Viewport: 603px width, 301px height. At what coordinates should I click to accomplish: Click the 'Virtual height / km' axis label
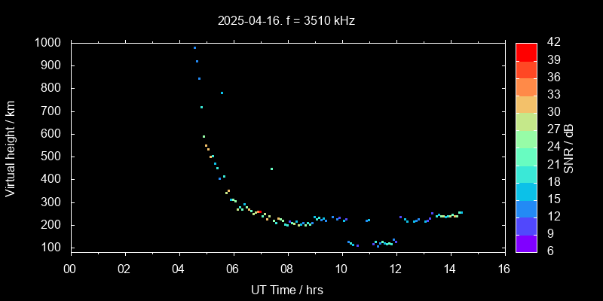point(11,147)
